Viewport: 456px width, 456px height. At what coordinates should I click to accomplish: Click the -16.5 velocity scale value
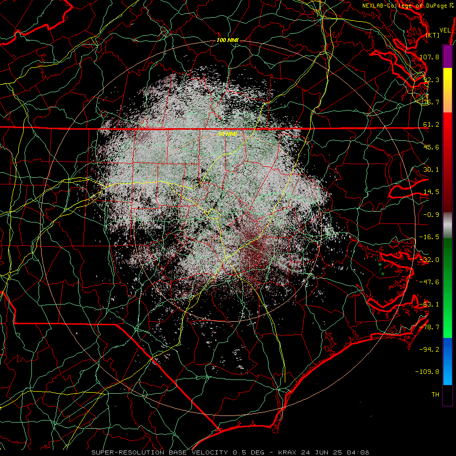pyautogui.click(x=429, y=237)
